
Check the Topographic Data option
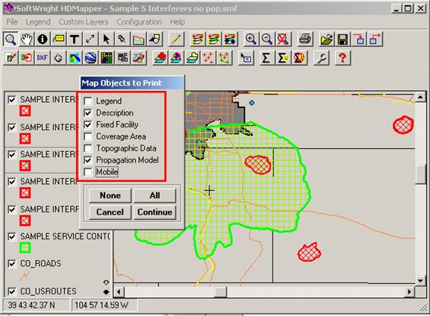(x=88, y=148)
